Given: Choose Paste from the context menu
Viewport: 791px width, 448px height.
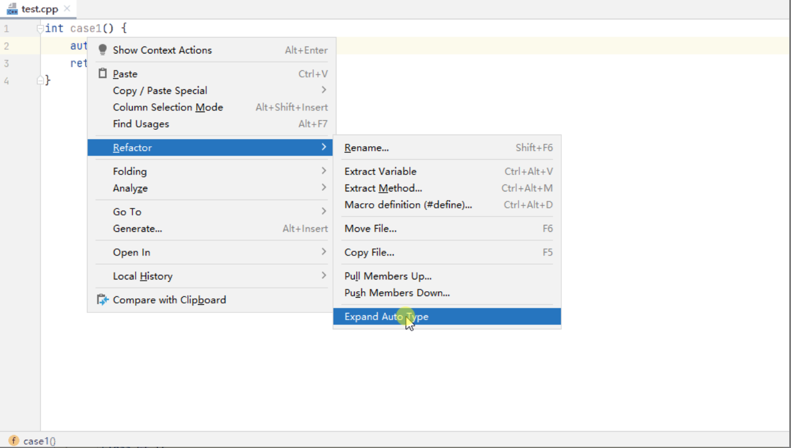Looking at the screenshot, I should pos(211,74).
